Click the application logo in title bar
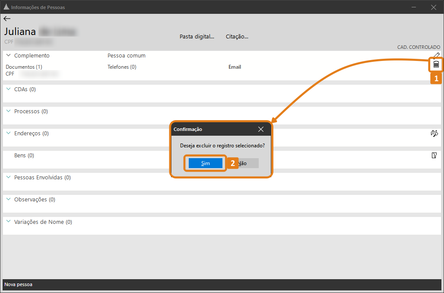 pyautogui.click(x=6, y=7)
